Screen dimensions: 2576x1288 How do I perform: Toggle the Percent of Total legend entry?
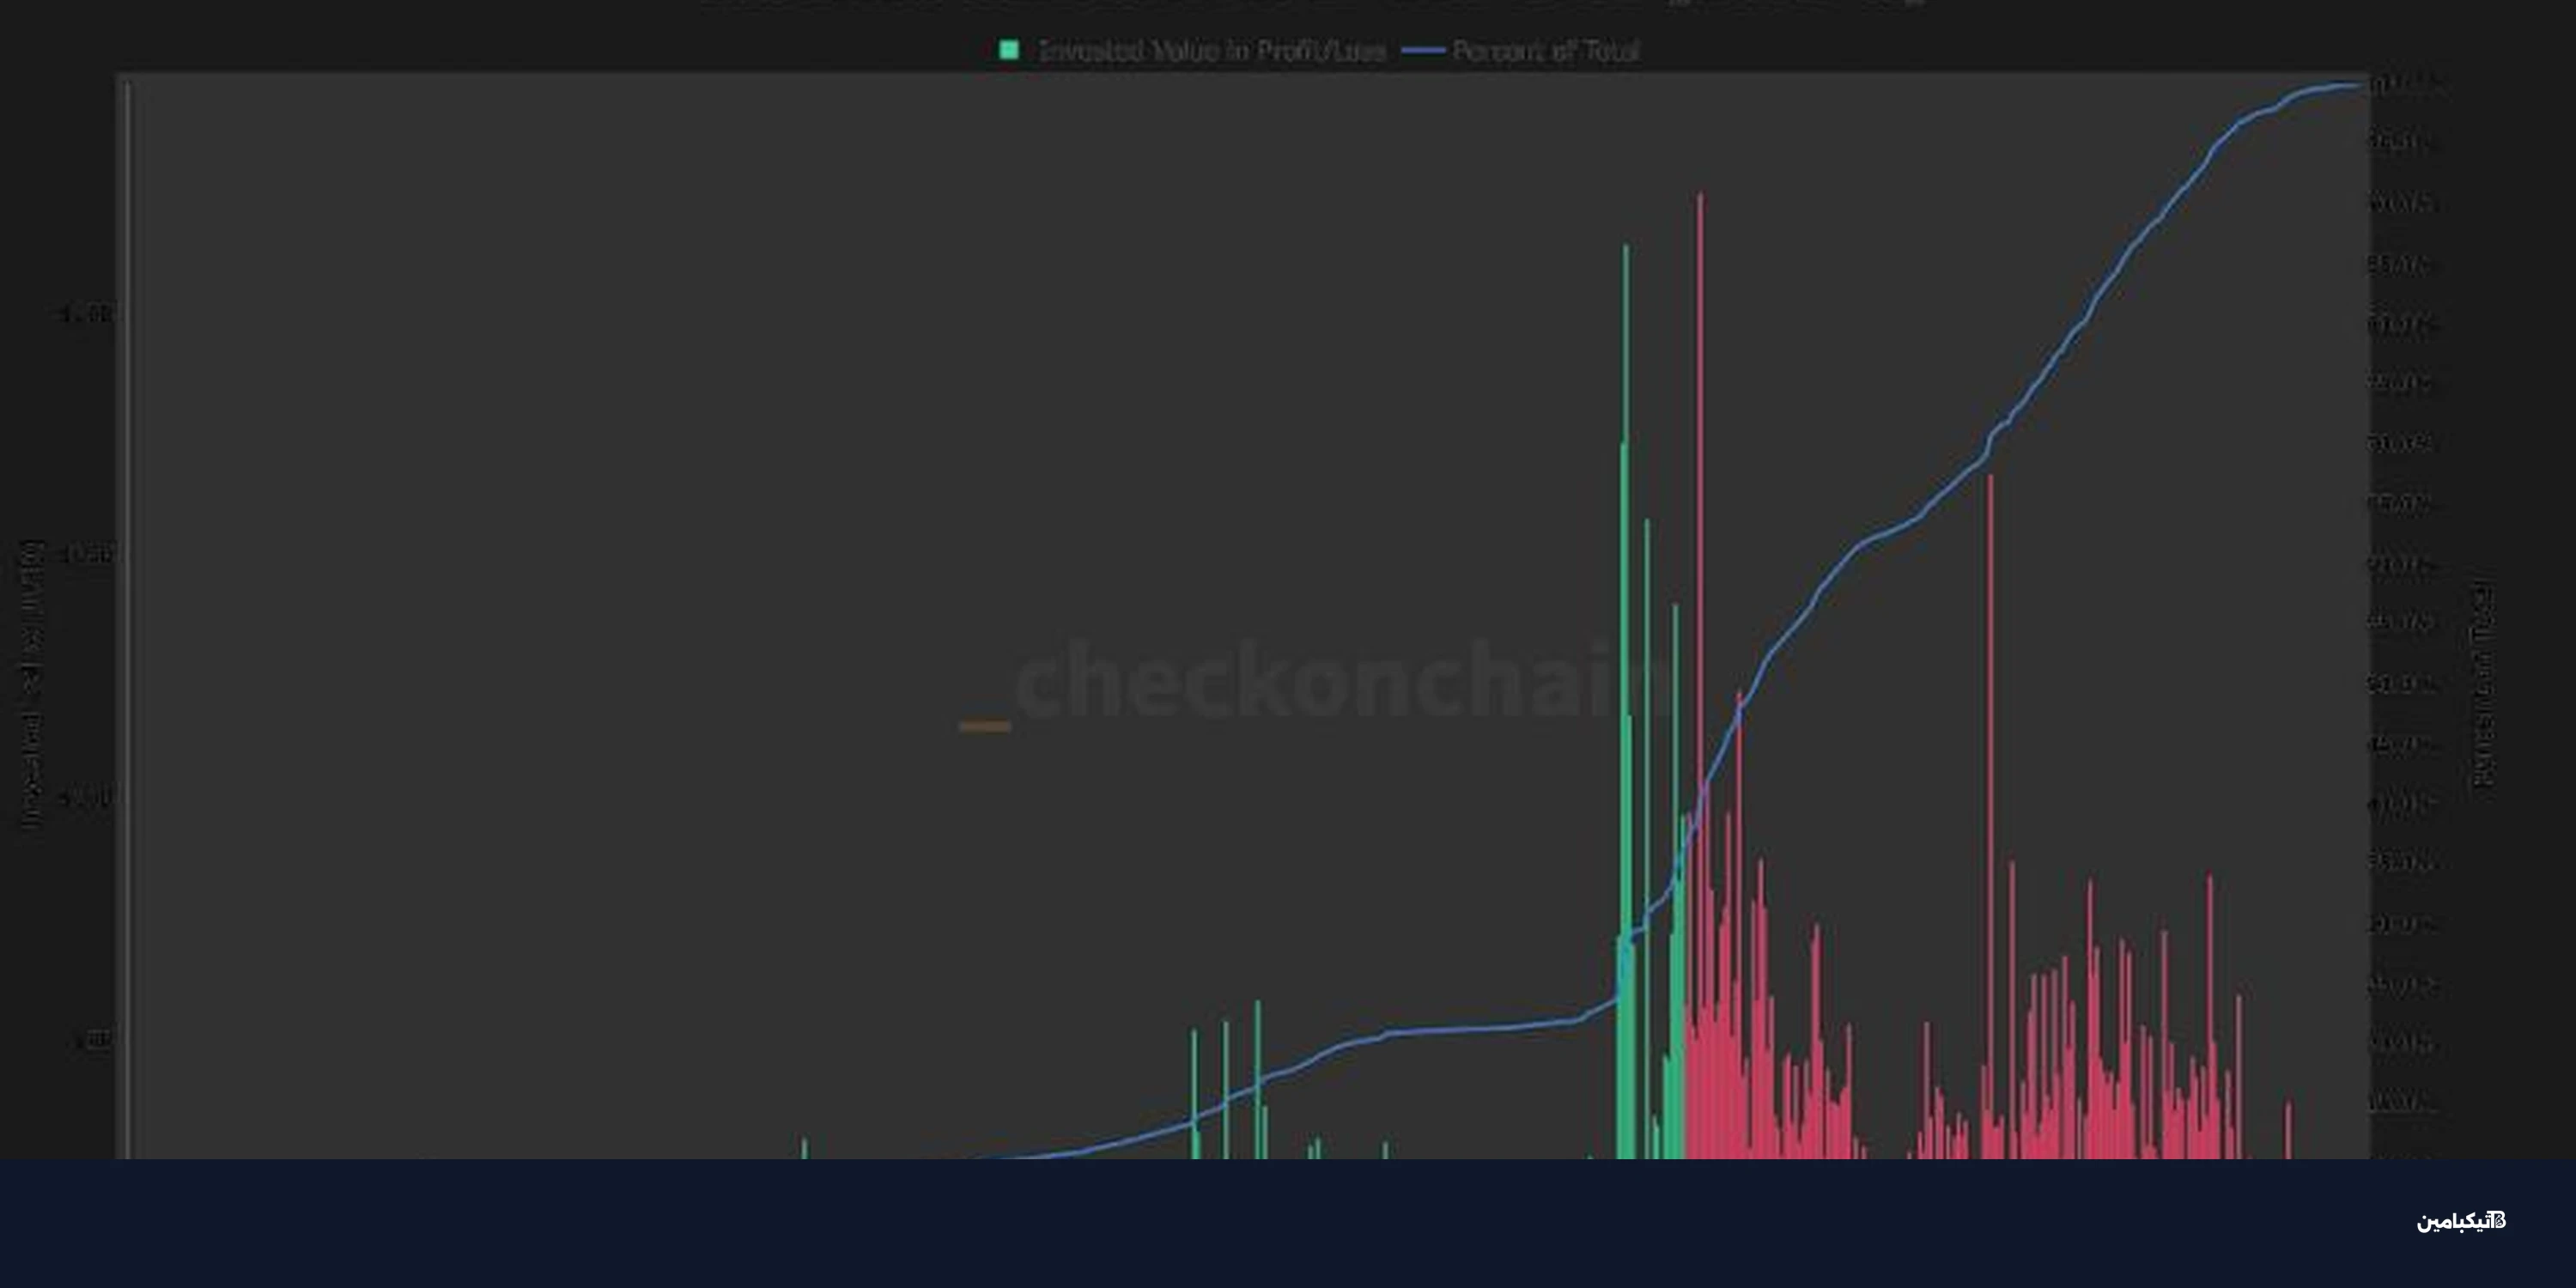[1545, 51]
